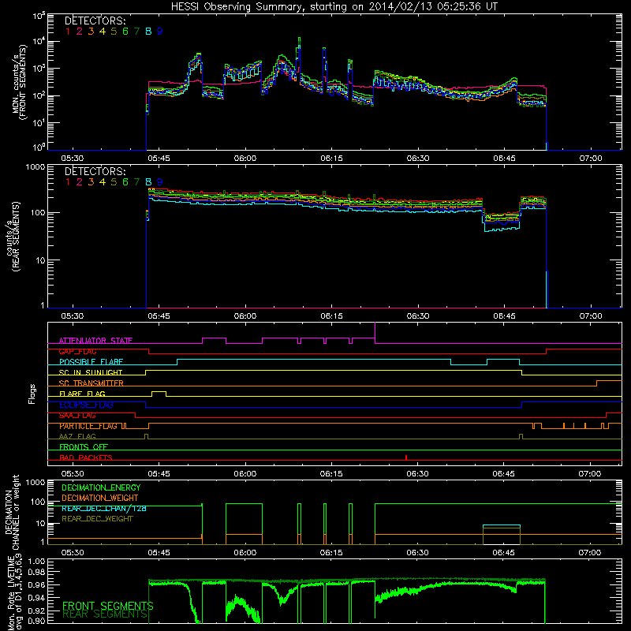Screen dimensions: 631x631
Task: Select detector 3 in front segments legend
Action: click(91, 32)
